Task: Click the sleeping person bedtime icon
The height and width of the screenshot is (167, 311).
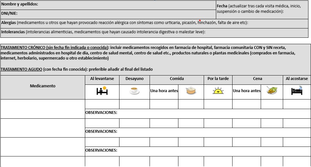Action: tap(297, 91)
